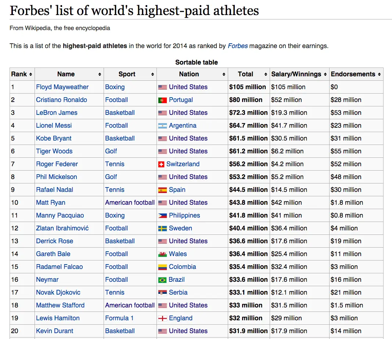This screenshot has width=392, height=339.
Task: Click the Switzerland flag icon
Action: click(x=162, y=164)
